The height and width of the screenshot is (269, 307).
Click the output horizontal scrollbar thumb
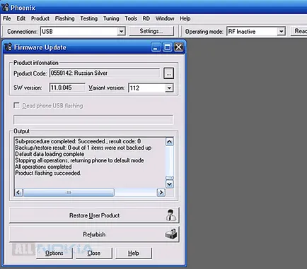(x=69, y=193)
